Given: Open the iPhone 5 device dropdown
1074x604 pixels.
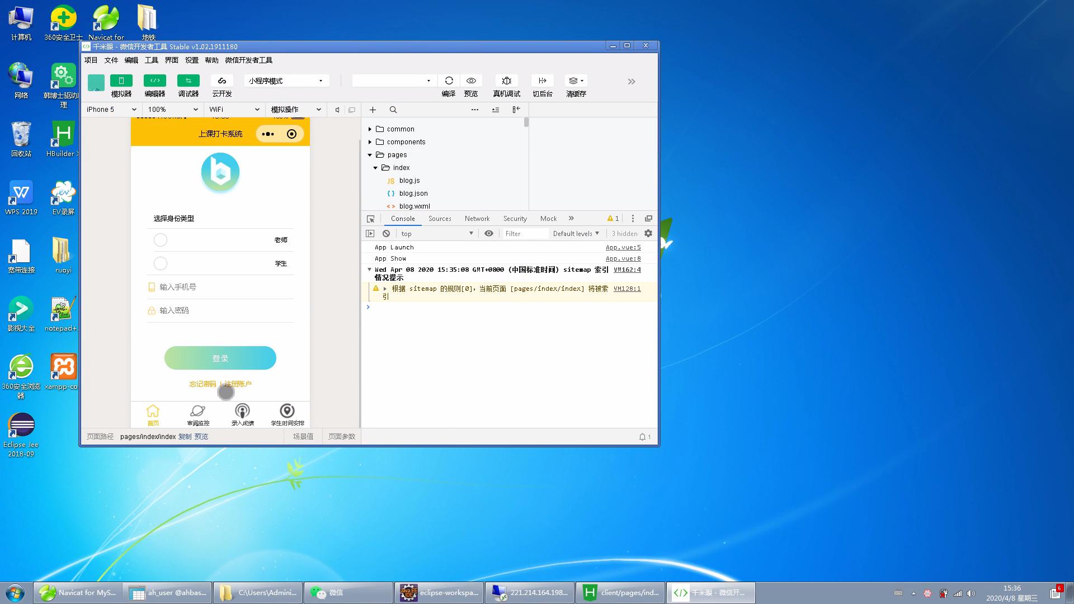Looking at the screenshot, I should pos(111,110).
